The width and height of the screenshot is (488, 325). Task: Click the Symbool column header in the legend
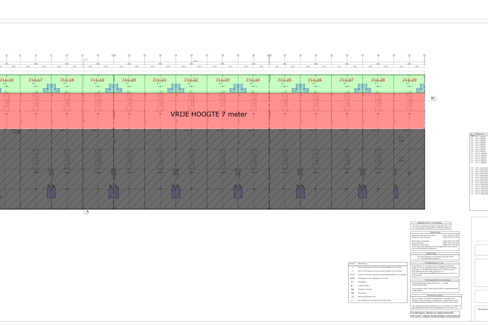352,263
